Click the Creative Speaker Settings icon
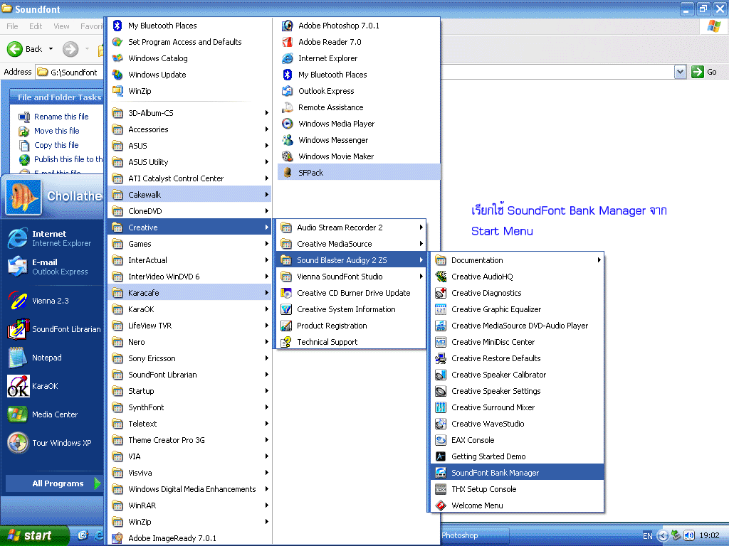The width and height of the screenshot is (729, 546). (x=440, y=391)
